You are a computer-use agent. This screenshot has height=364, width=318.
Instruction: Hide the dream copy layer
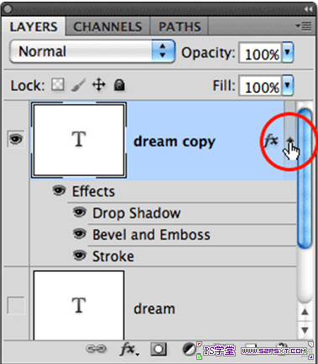tap(16, 139)
